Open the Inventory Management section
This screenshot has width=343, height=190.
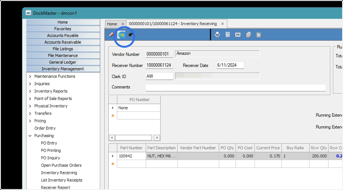click(63, 69)
